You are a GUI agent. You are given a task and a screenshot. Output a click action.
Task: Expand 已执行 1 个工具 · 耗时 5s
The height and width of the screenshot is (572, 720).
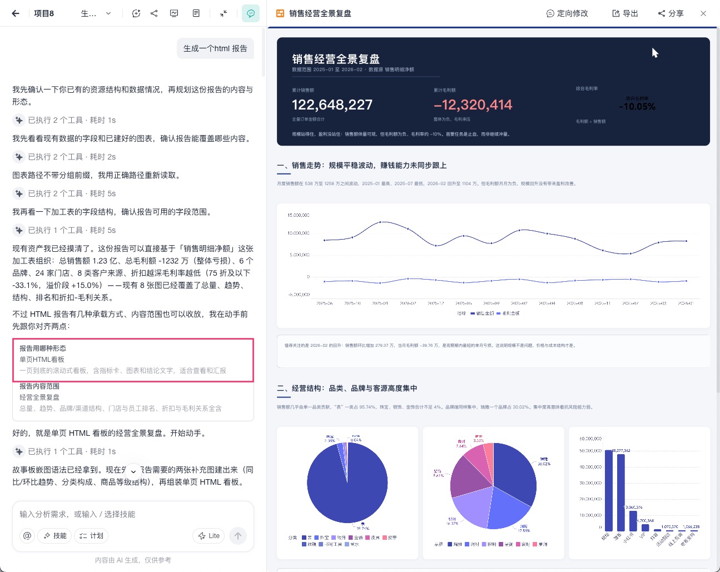tap(65, 230)
